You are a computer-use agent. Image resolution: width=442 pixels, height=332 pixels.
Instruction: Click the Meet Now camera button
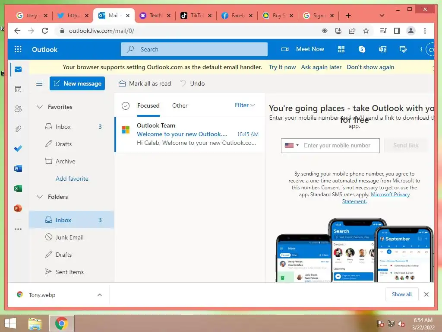pos(303,49)
